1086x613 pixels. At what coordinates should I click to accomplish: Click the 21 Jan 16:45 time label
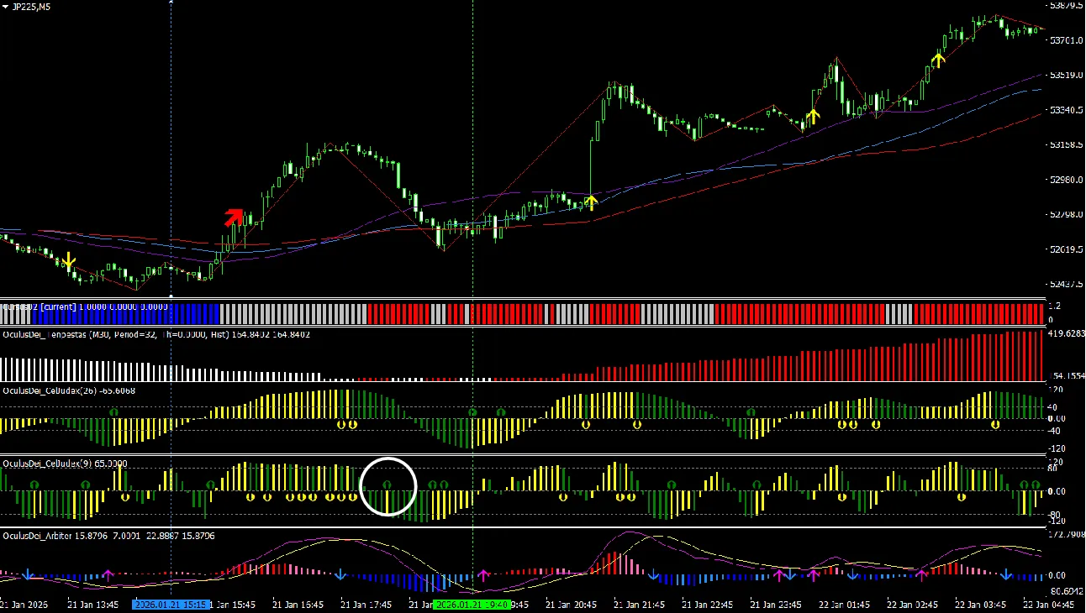pyautogui.click(x=300, y=605)
